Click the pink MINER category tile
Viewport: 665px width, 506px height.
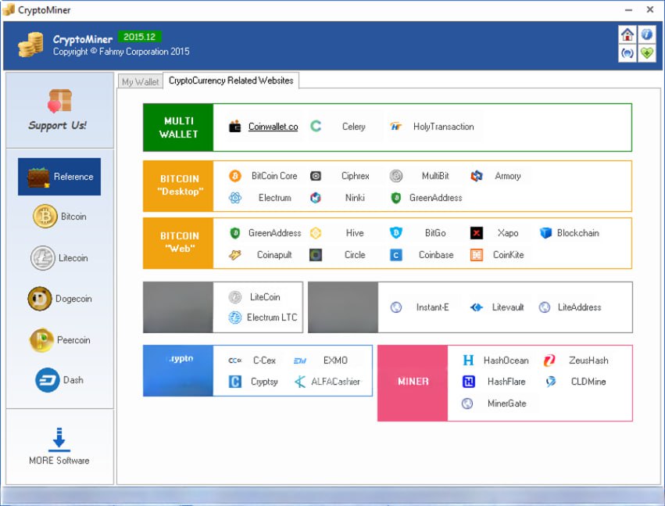click(413, 382)
